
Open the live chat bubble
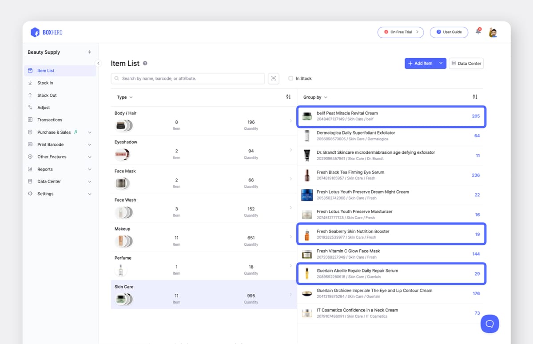489,324
